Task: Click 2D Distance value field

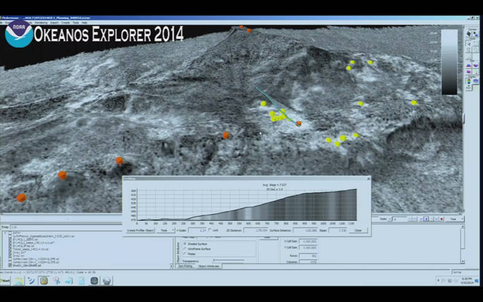Action: [255, 231]
